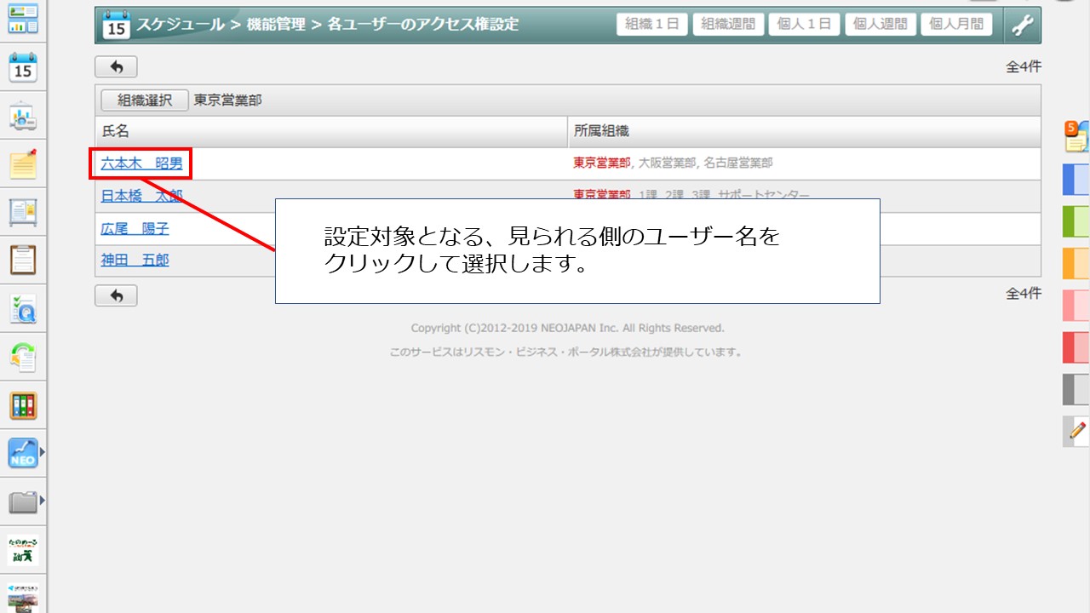Select the gray color tab on the right edge
Image resolution: width=1090 pixels, height=613 pixels.
(x=1076, y=389)
